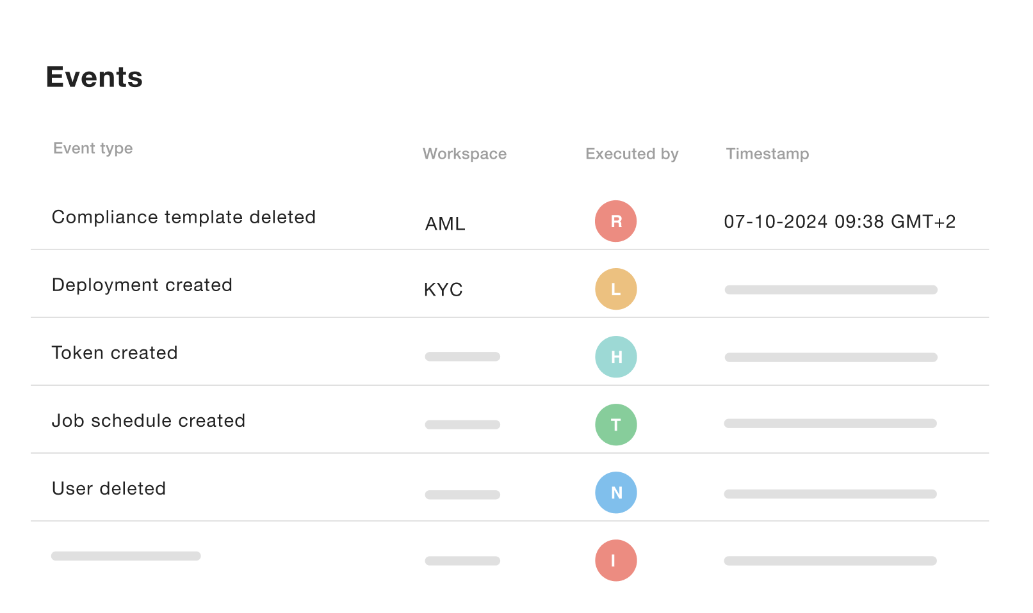Select the Deployment created event row
Viewport: 1033px width, 613px height.
point(510,284)
